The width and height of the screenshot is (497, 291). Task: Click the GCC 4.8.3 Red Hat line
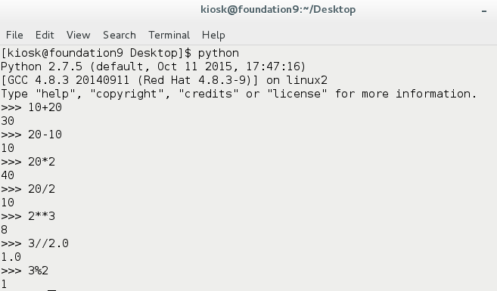tap(164, 80)
